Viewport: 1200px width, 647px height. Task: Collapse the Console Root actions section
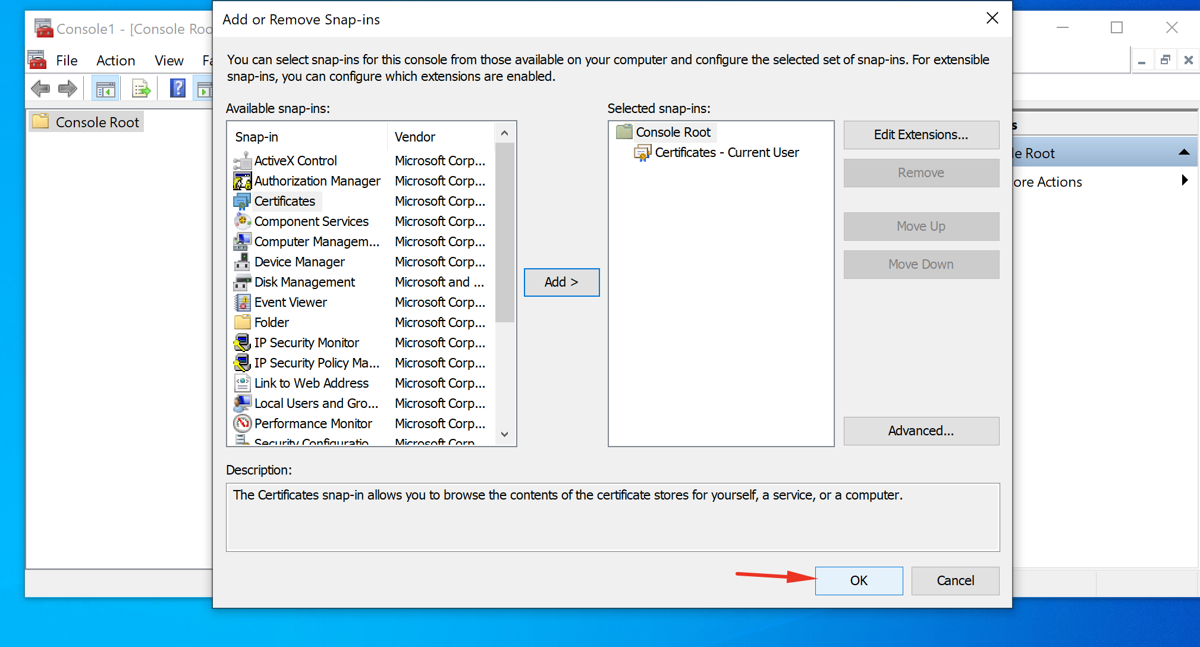(1183, 153)
